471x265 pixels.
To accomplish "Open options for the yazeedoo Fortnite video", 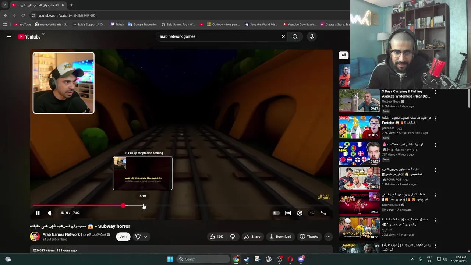I will 435,119.
